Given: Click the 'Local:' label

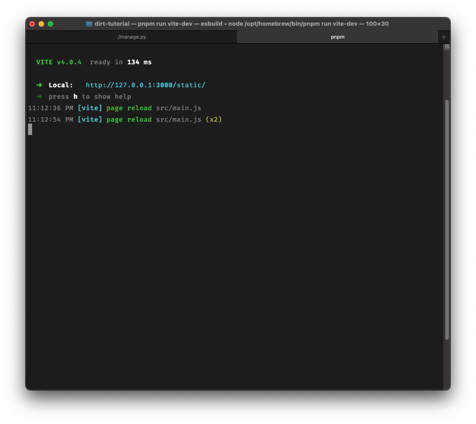Looking at the screenshot, I should [x=61, y=85].
